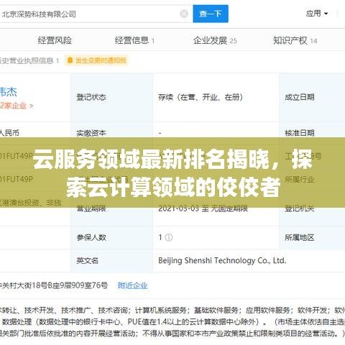Clear the search box with the X icon
345x345 pixels.
(184, 14)
